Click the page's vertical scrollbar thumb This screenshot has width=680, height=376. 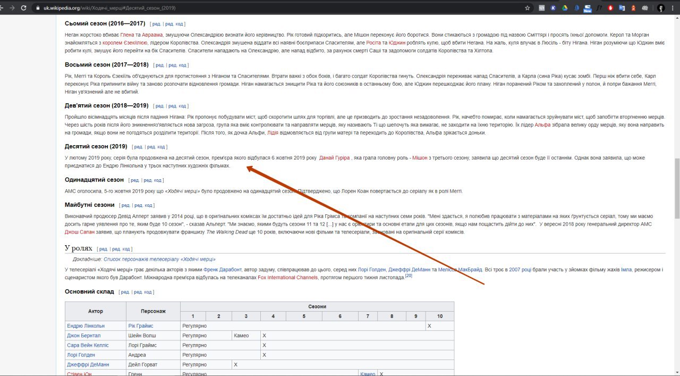click(x=676, y=188)
